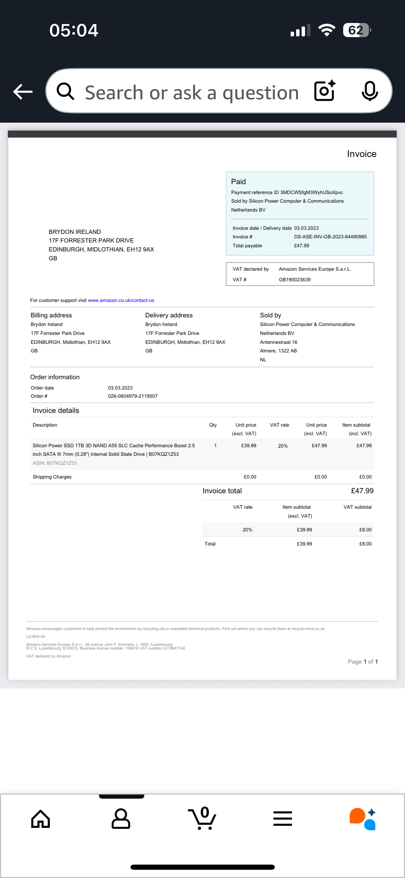Focus the 'Search or ask a question' field

coord(192,92)
